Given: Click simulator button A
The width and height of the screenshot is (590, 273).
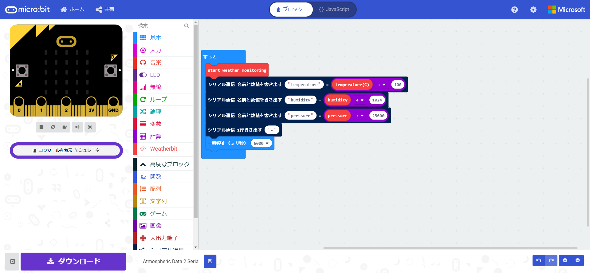Looking at the screenshot, I should tap(22, 71).
